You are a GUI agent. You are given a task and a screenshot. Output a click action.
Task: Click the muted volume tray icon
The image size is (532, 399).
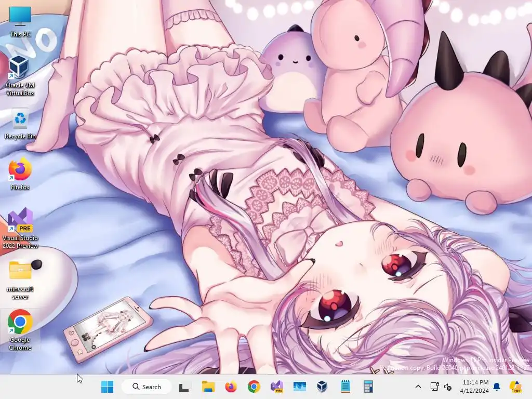[x=448, y=387]
